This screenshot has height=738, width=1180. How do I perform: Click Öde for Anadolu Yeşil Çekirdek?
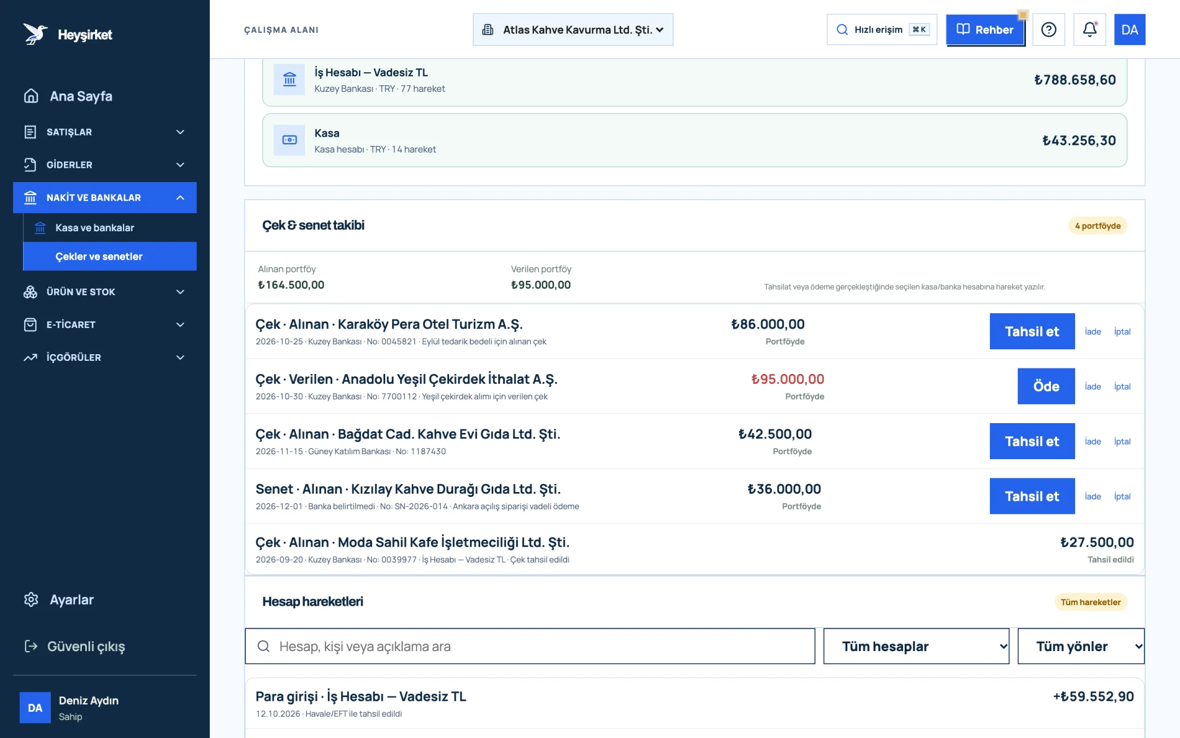(x=1046, y=386)
